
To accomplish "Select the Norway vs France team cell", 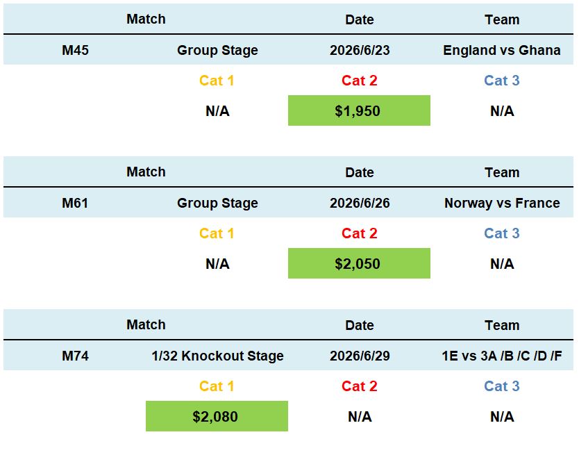I will [x=501, y=203].
